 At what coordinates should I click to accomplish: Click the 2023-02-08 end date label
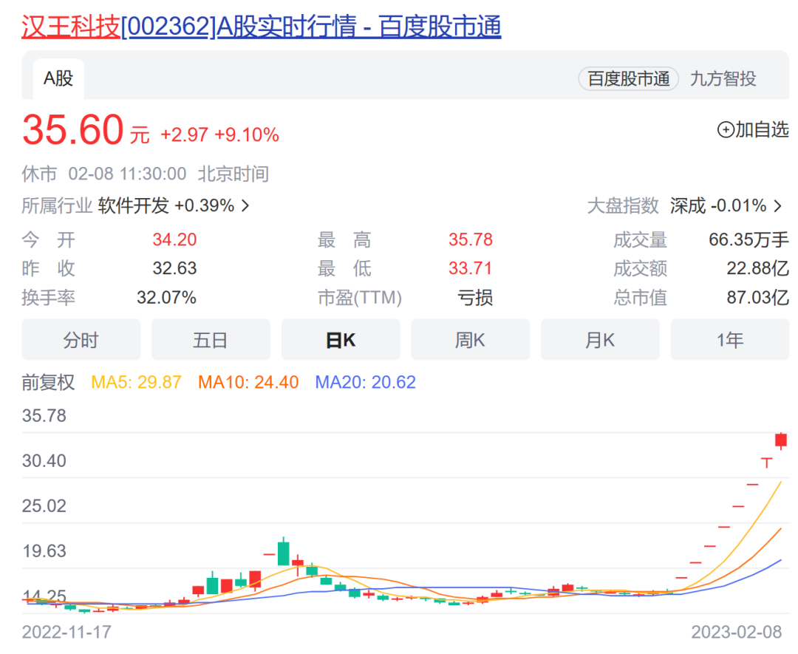tap(737, 632)
